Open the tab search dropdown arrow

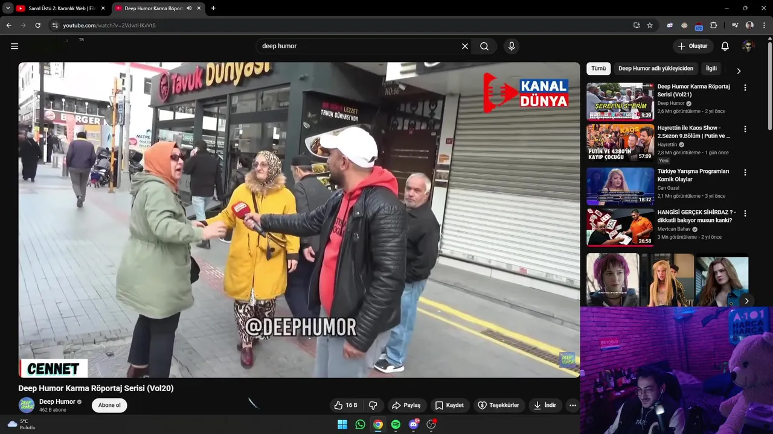click(7, 8)
